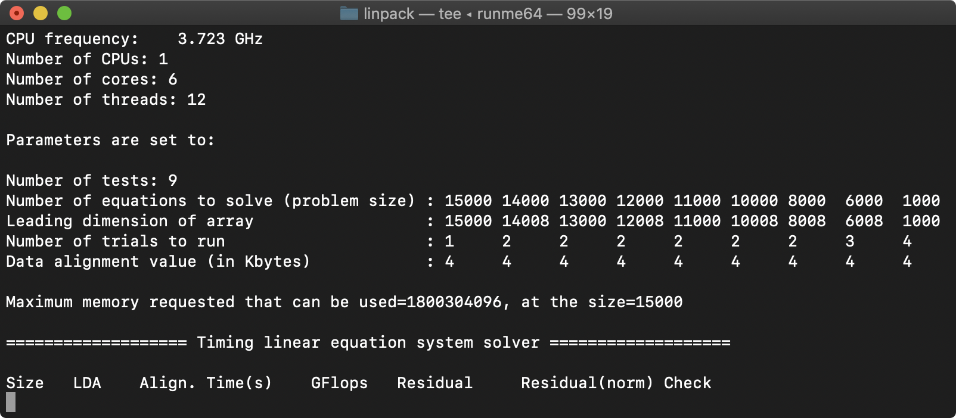The height and width of the screenshot is (418, 956).
Task: Click the linpack folder icon in title bar
Action: click(x=349, y=13)
